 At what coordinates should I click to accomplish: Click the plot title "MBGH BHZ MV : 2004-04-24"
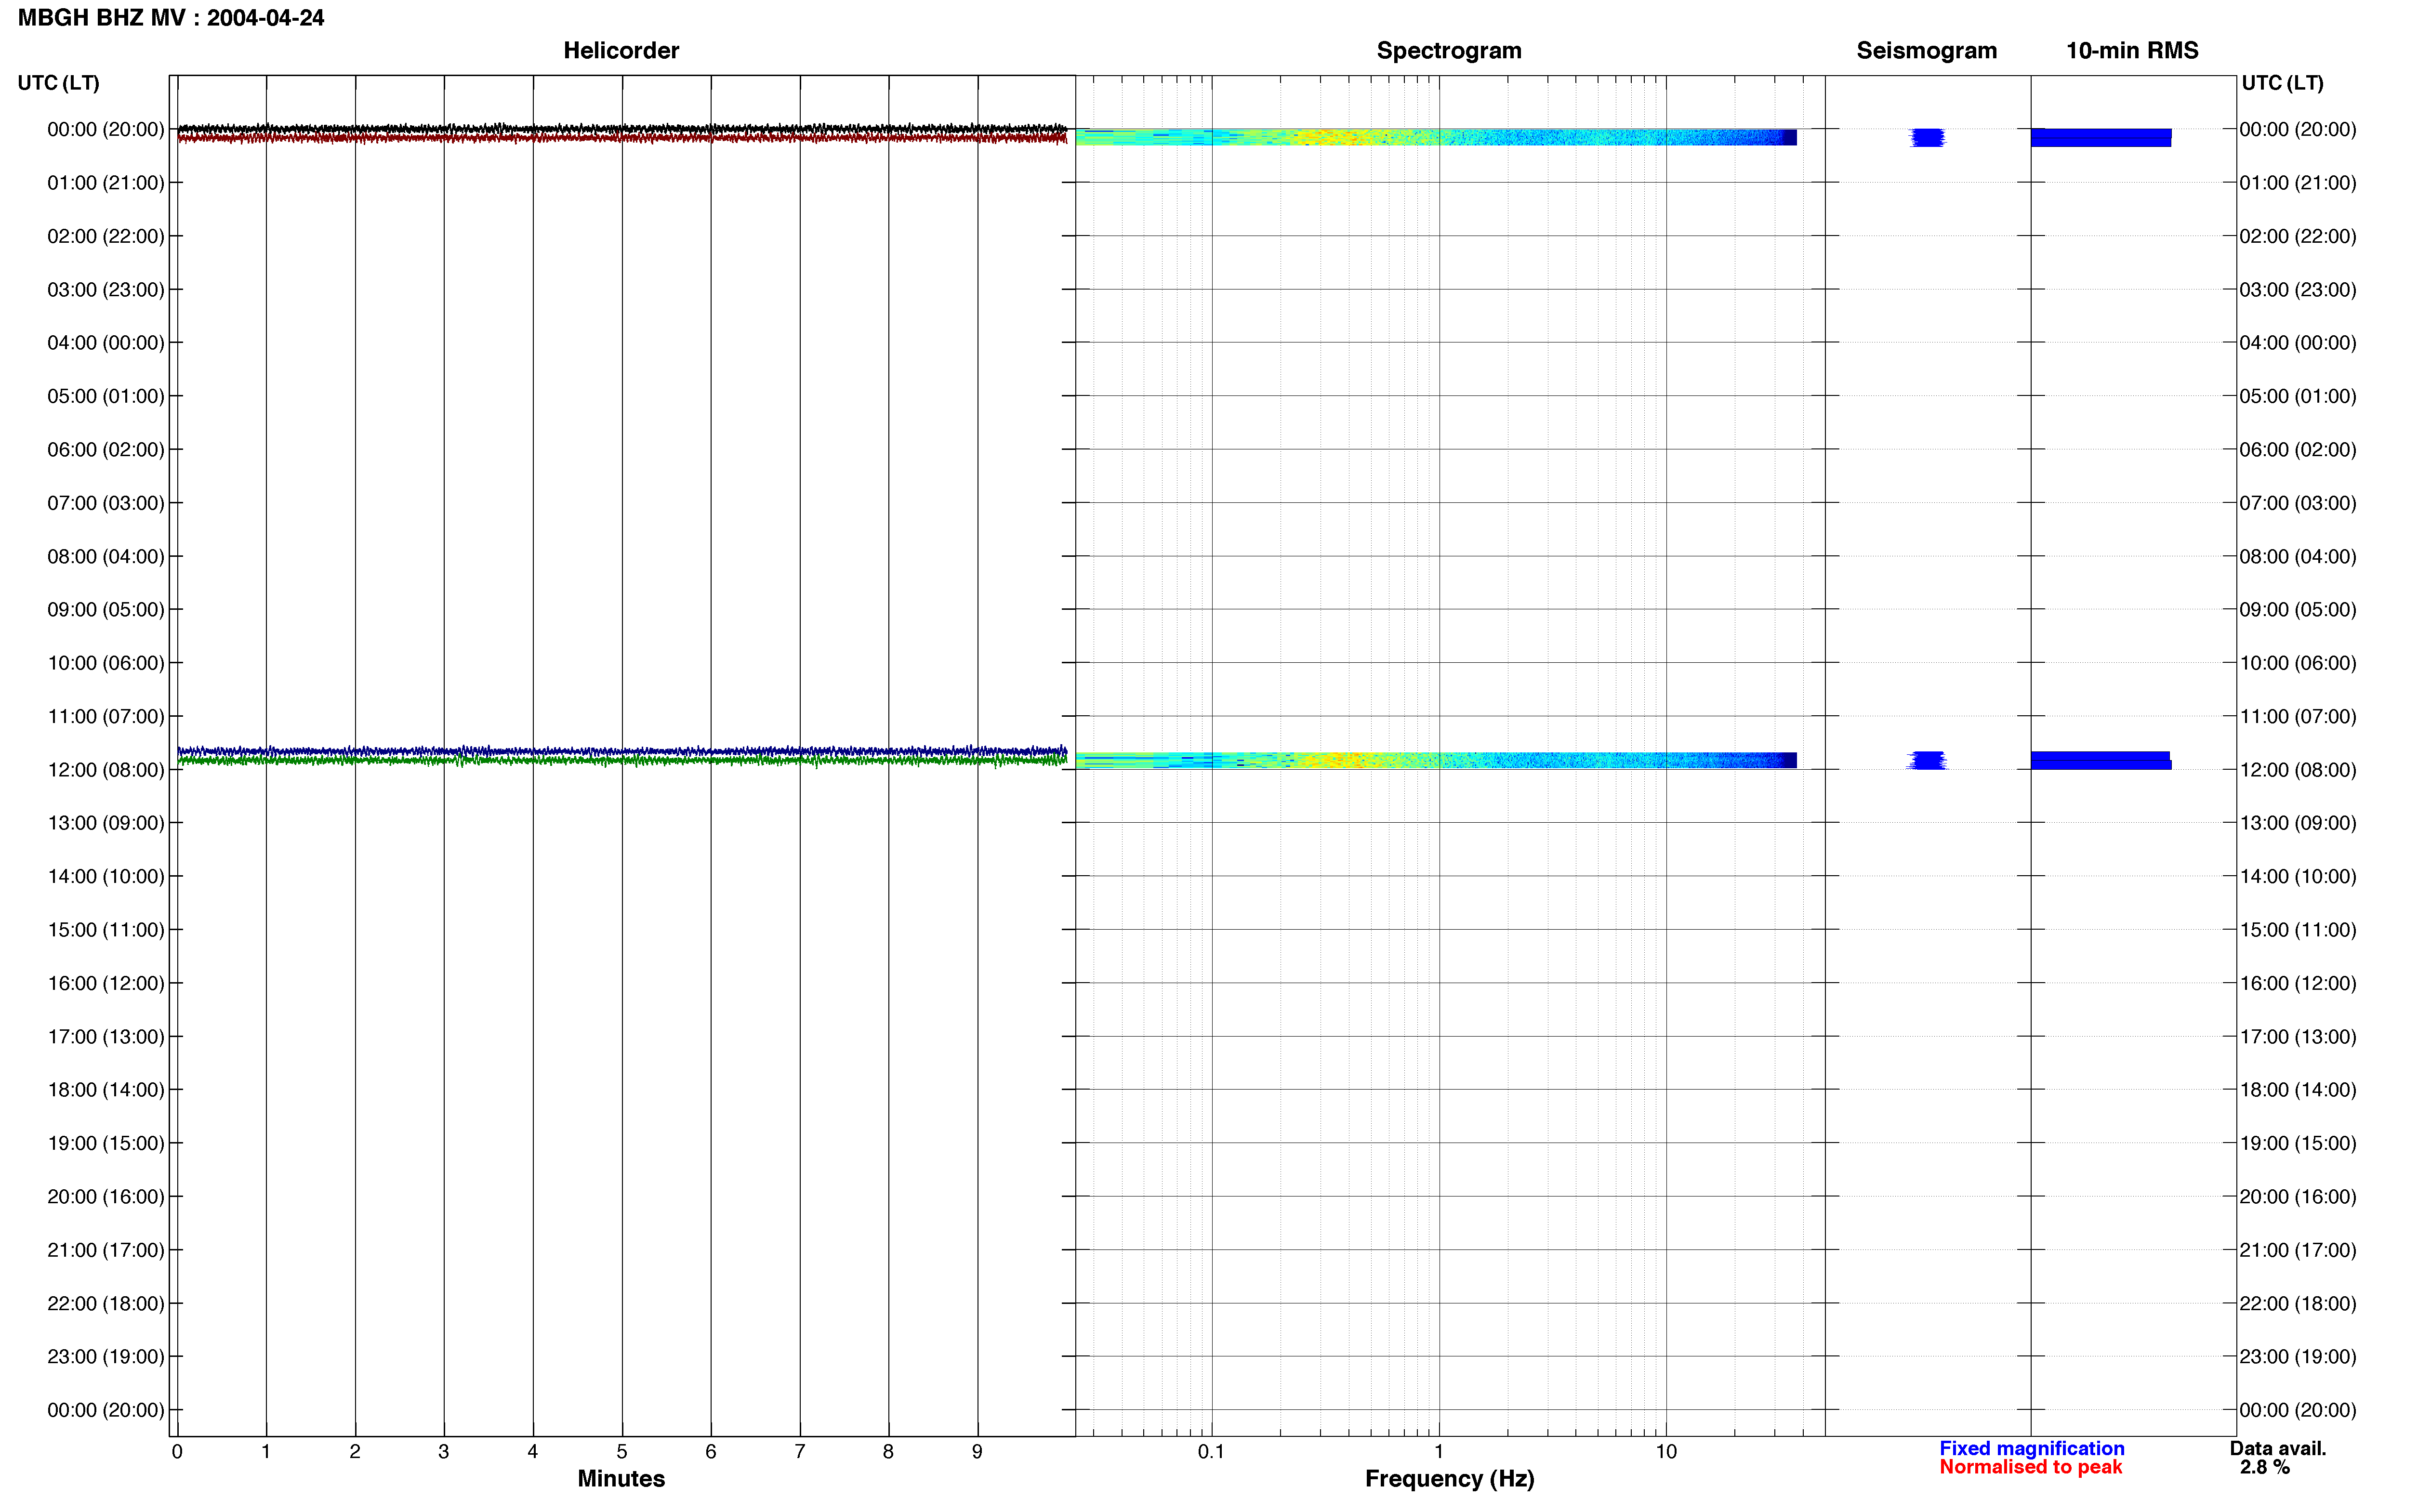point(171,18)
